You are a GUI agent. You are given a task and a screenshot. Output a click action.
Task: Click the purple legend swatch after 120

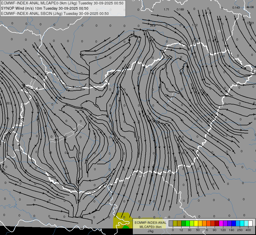pyautogui.click(x=225, y=224)
